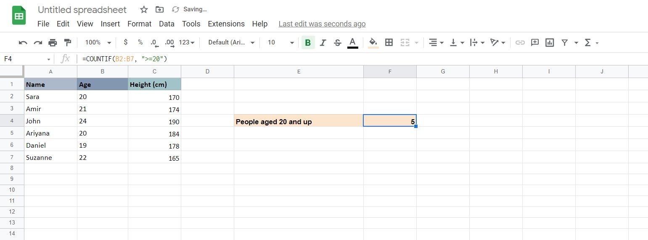648x240 pixels.
Task: Star this spreadsheet
Action: pyautogui.click(x=144, y=10)
